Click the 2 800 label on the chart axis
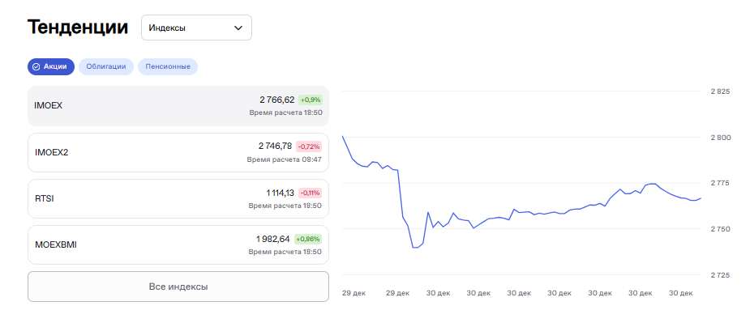This screenshot has width=754, height=327. coord(720,138)
